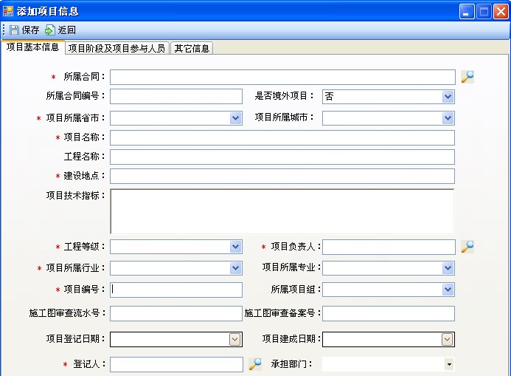The width and height of the screenshot is (511, 376).
Task: Open the 是否境外项目 dropdown
Action: [x=448, y=97]
